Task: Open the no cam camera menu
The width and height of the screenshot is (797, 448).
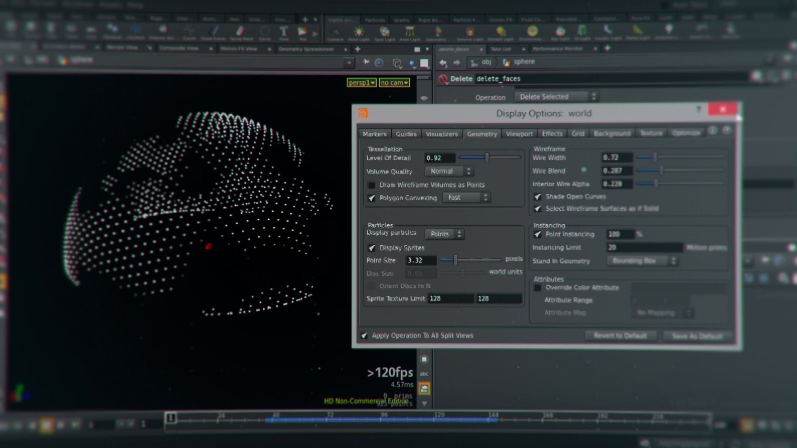Action: click(x=394, y=83)
